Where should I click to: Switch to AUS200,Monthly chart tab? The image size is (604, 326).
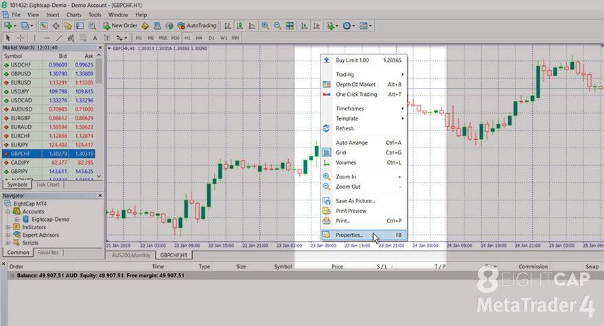pyautogui.click(x=131, y=255)
